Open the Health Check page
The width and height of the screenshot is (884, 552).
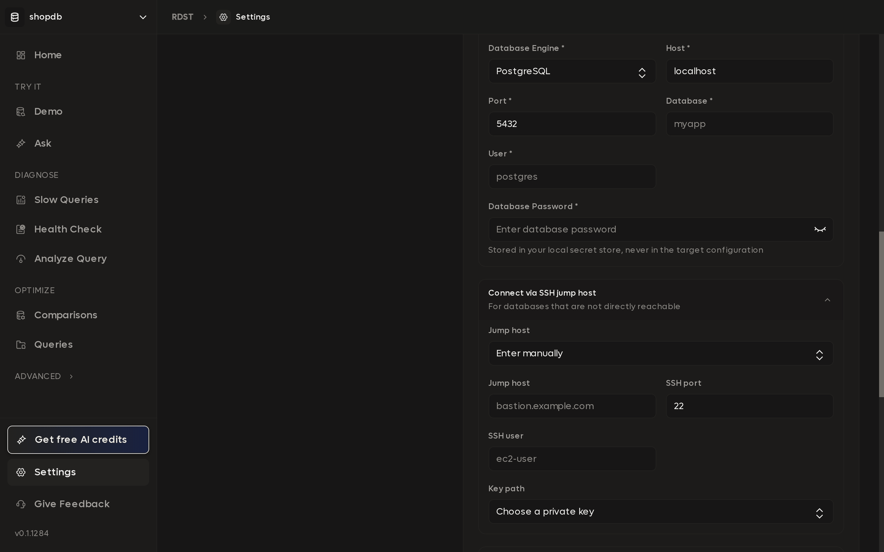click(x=78, y=230)
